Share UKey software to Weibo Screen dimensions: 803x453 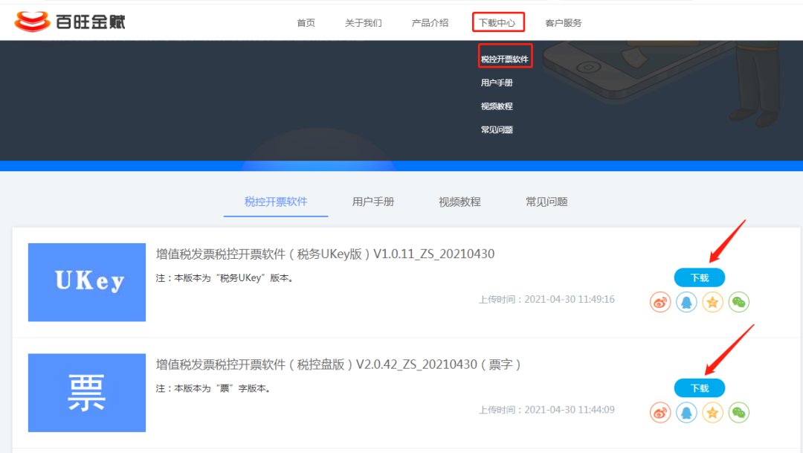pos(660,302)
